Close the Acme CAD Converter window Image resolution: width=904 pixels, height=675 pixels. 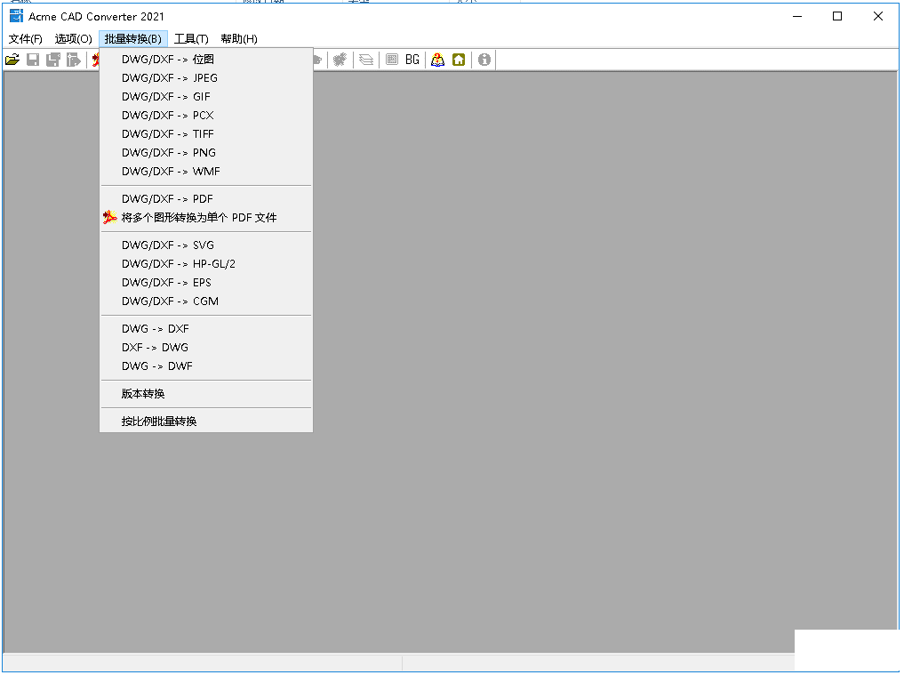(x=878, y=16)
